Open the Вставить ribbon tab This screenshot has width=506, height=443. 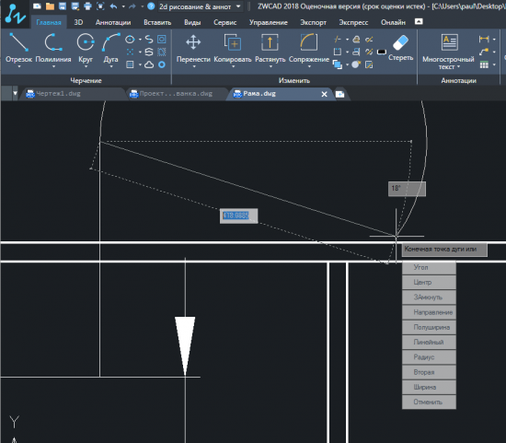pos(157,22)
